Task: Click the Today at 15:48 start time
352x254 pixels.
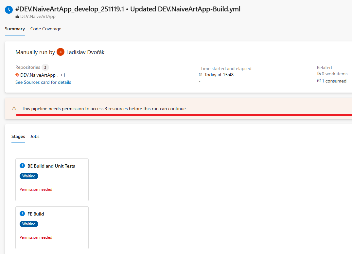Action: 219,75
